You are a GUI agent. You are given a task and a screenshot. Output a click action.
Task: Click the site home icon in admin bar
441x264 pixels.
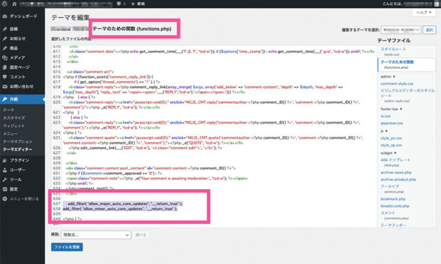(14, 4)
